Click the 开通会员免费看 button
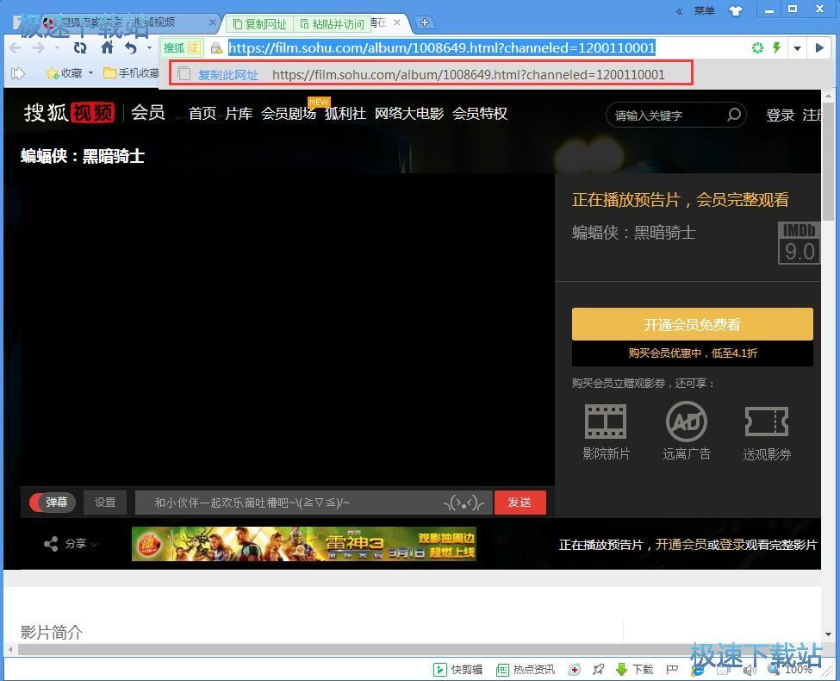Screen dimensions: 840x681 click(x=692, y=324)
